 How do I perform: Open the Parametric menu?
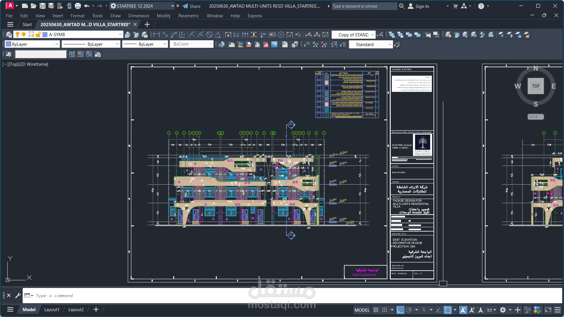coord(188,16)
